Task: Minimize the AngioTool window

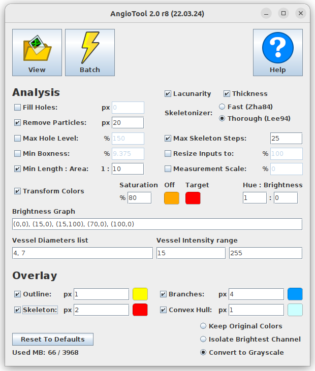Action: pyautogui.click(x=266, y=14)
